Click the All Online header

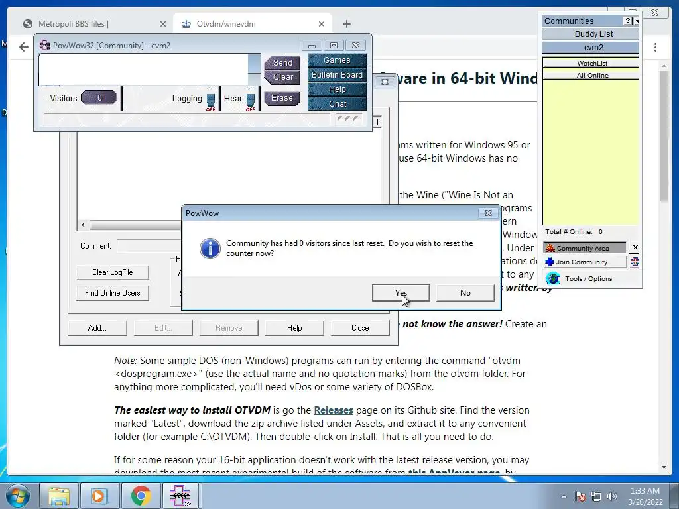coord(591,75)
